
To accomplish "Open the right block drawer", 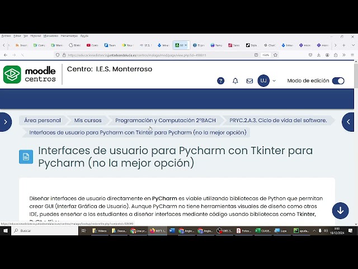I will point(348,122).
